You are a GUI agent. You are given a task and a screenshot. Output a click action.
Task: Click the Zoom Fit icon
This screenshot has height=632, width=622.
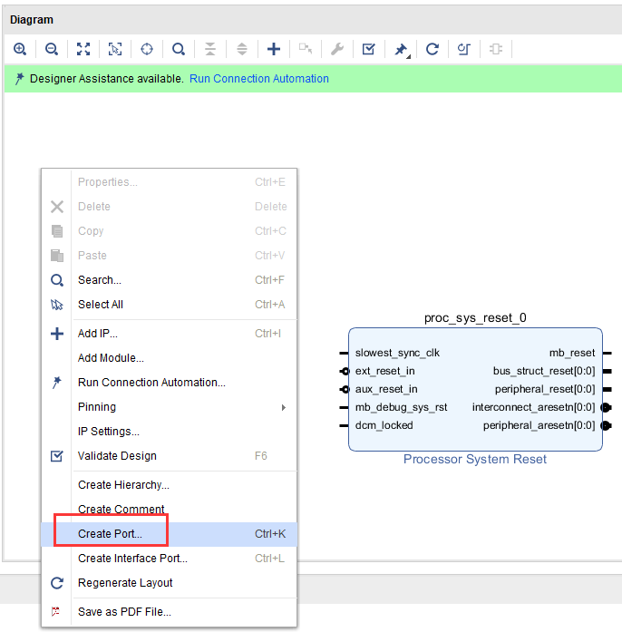(x=83, y=49)
